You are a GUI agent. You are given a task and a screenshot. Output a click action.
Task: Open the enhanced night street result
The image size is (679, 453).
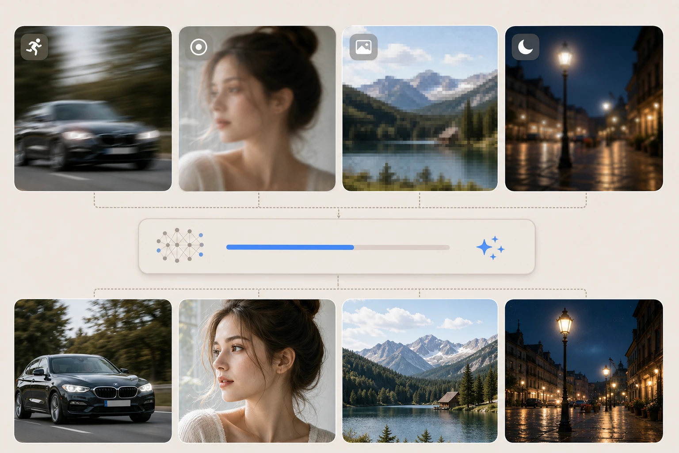[584, 371]
